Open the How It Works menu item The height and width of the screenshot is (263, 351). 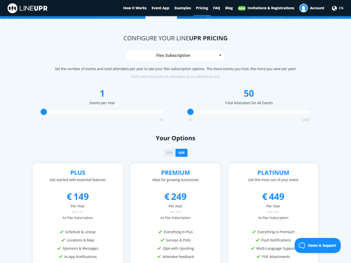pyautogui.click(x=135, y=8)
